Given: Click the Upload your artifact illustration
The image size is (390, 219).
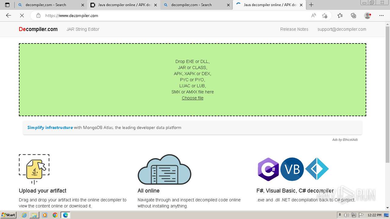Looking at the screenshot, I should pos(34,169).
